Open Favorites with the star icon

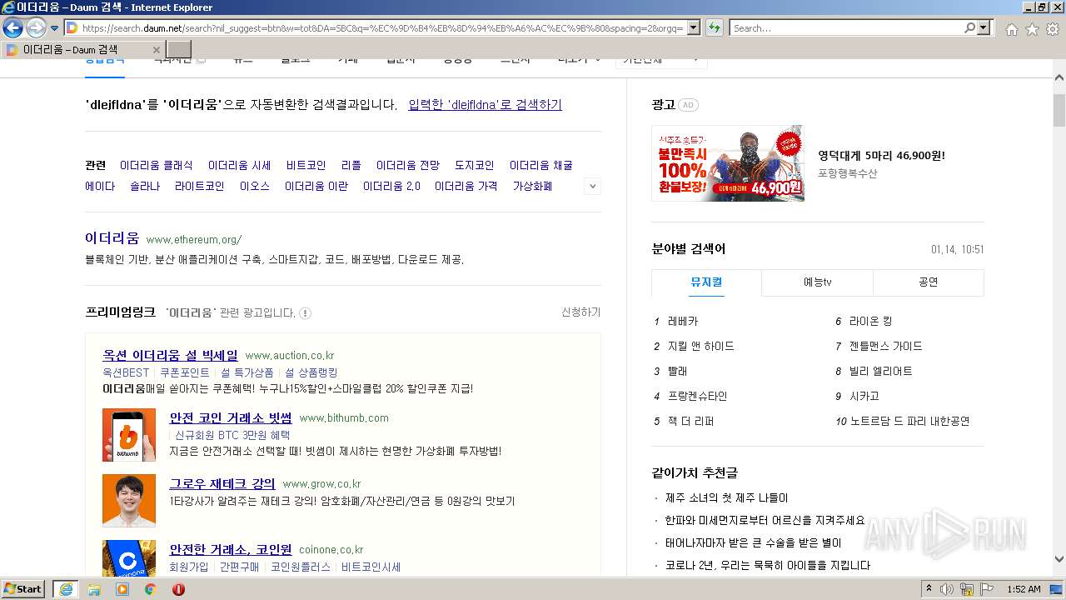(x=1032, y=29)
